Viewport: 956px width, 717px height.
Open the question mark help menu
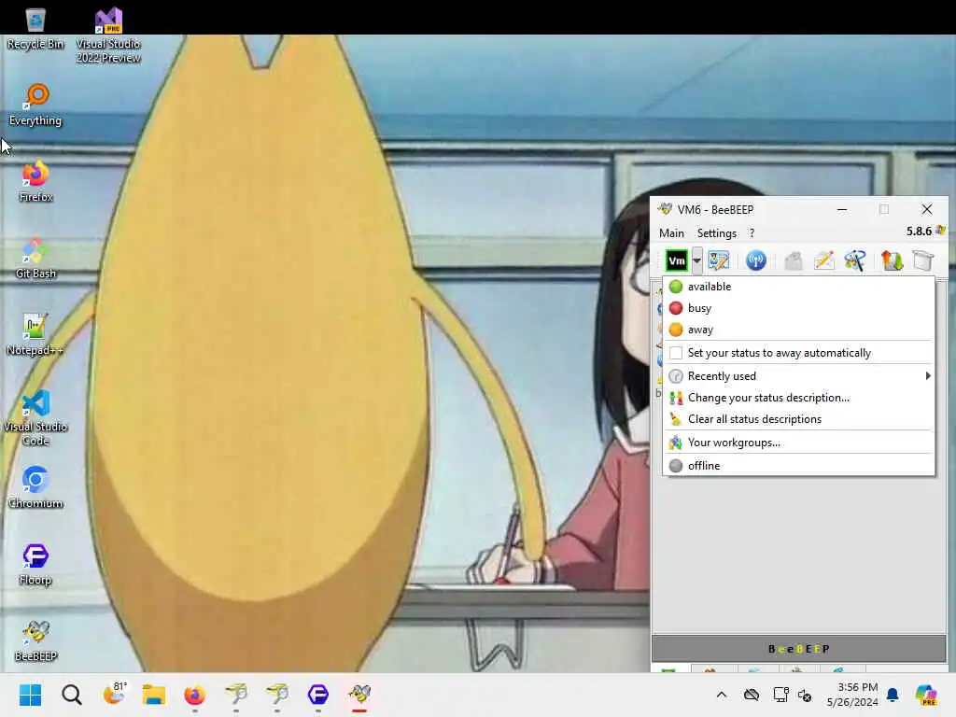click(x=752, y=232)
